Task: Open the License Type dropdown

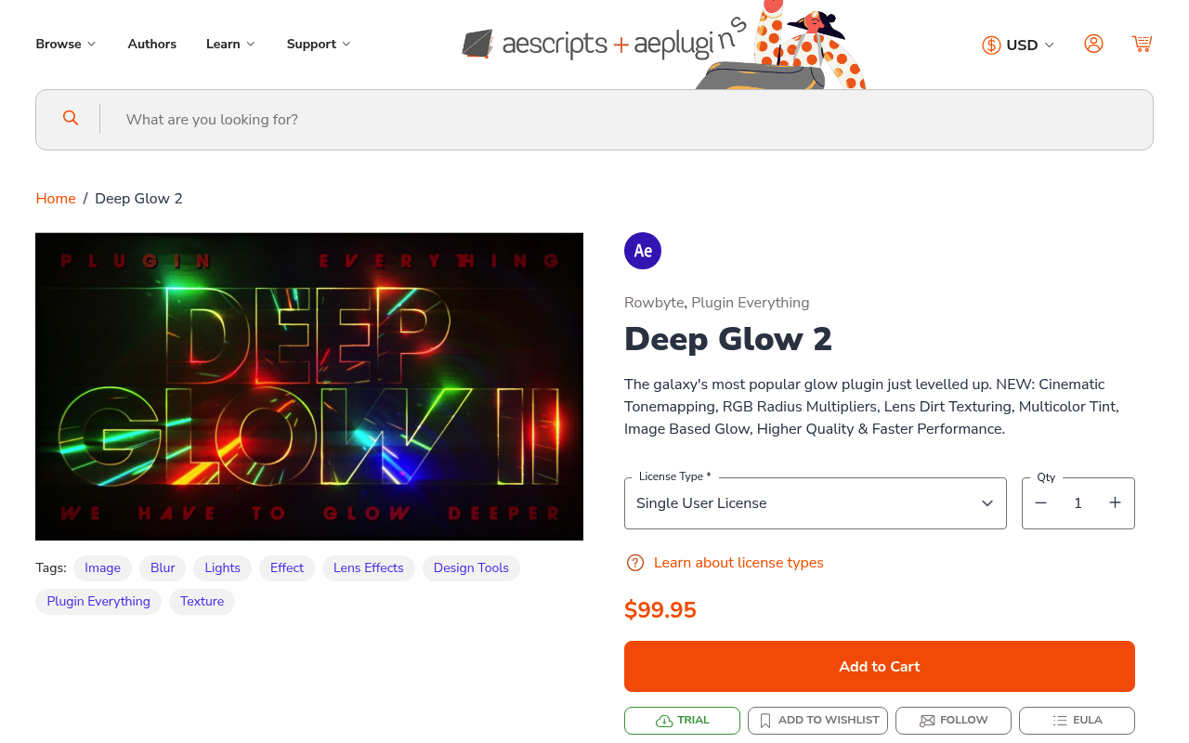Action: (x=815, y=502)
